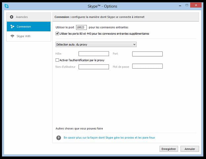This screenshot has width=206, height=159.
Task: Minimize the Skype Options window
Action: point(180,6)
